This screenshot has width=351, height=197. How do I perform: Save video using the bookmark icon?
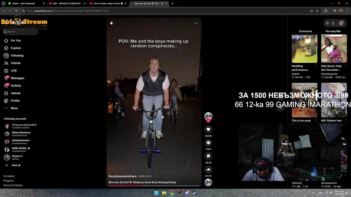[208, 156]
